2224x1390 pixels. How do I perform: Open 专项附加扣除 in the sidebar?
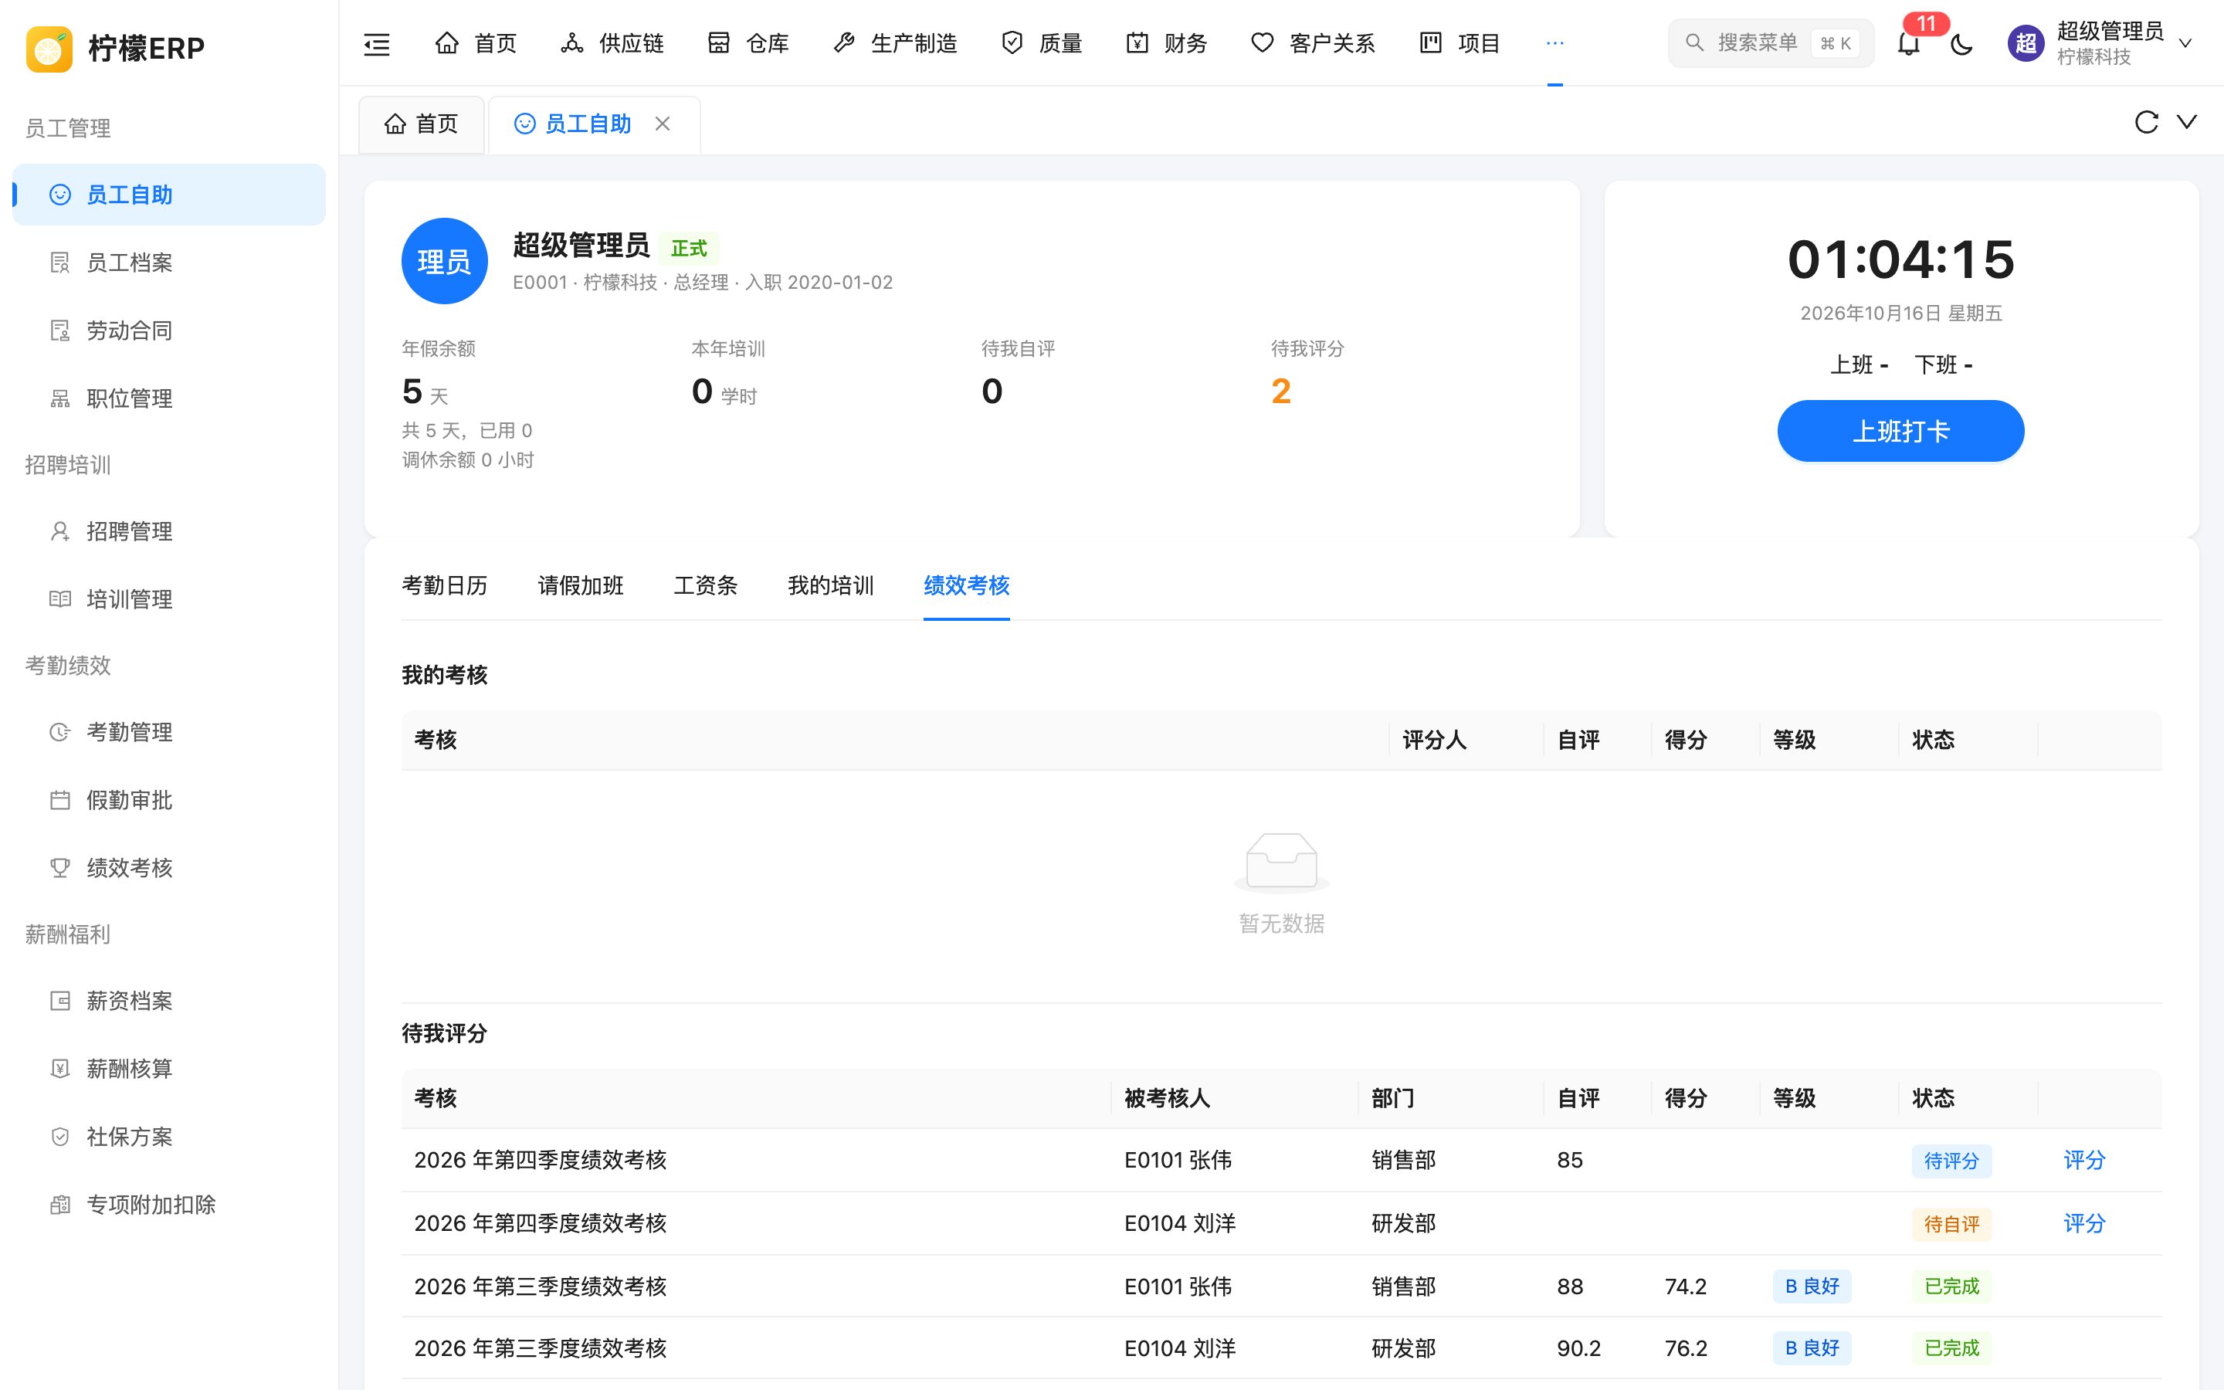point(169,1205)
